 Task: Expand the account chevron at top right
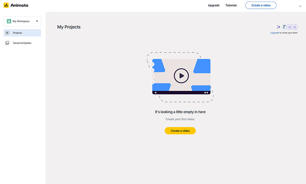click(x=300, y=6)
